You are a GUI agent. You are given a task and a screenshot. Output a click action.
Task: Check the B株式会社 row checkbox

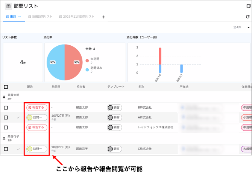6,108
